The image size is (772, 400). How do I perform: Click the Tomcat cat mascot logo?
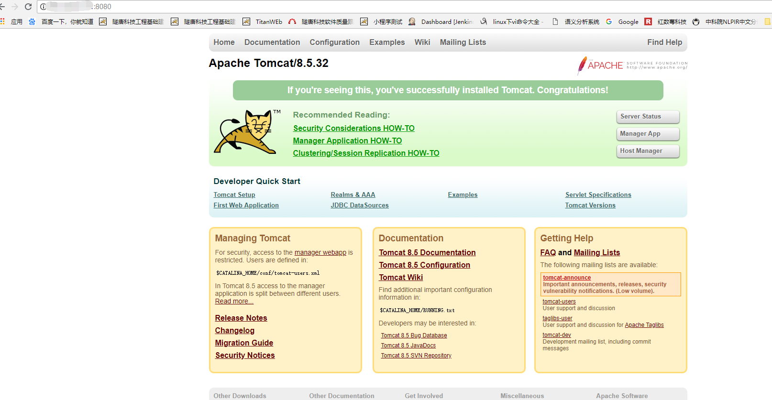coord(247,132)
